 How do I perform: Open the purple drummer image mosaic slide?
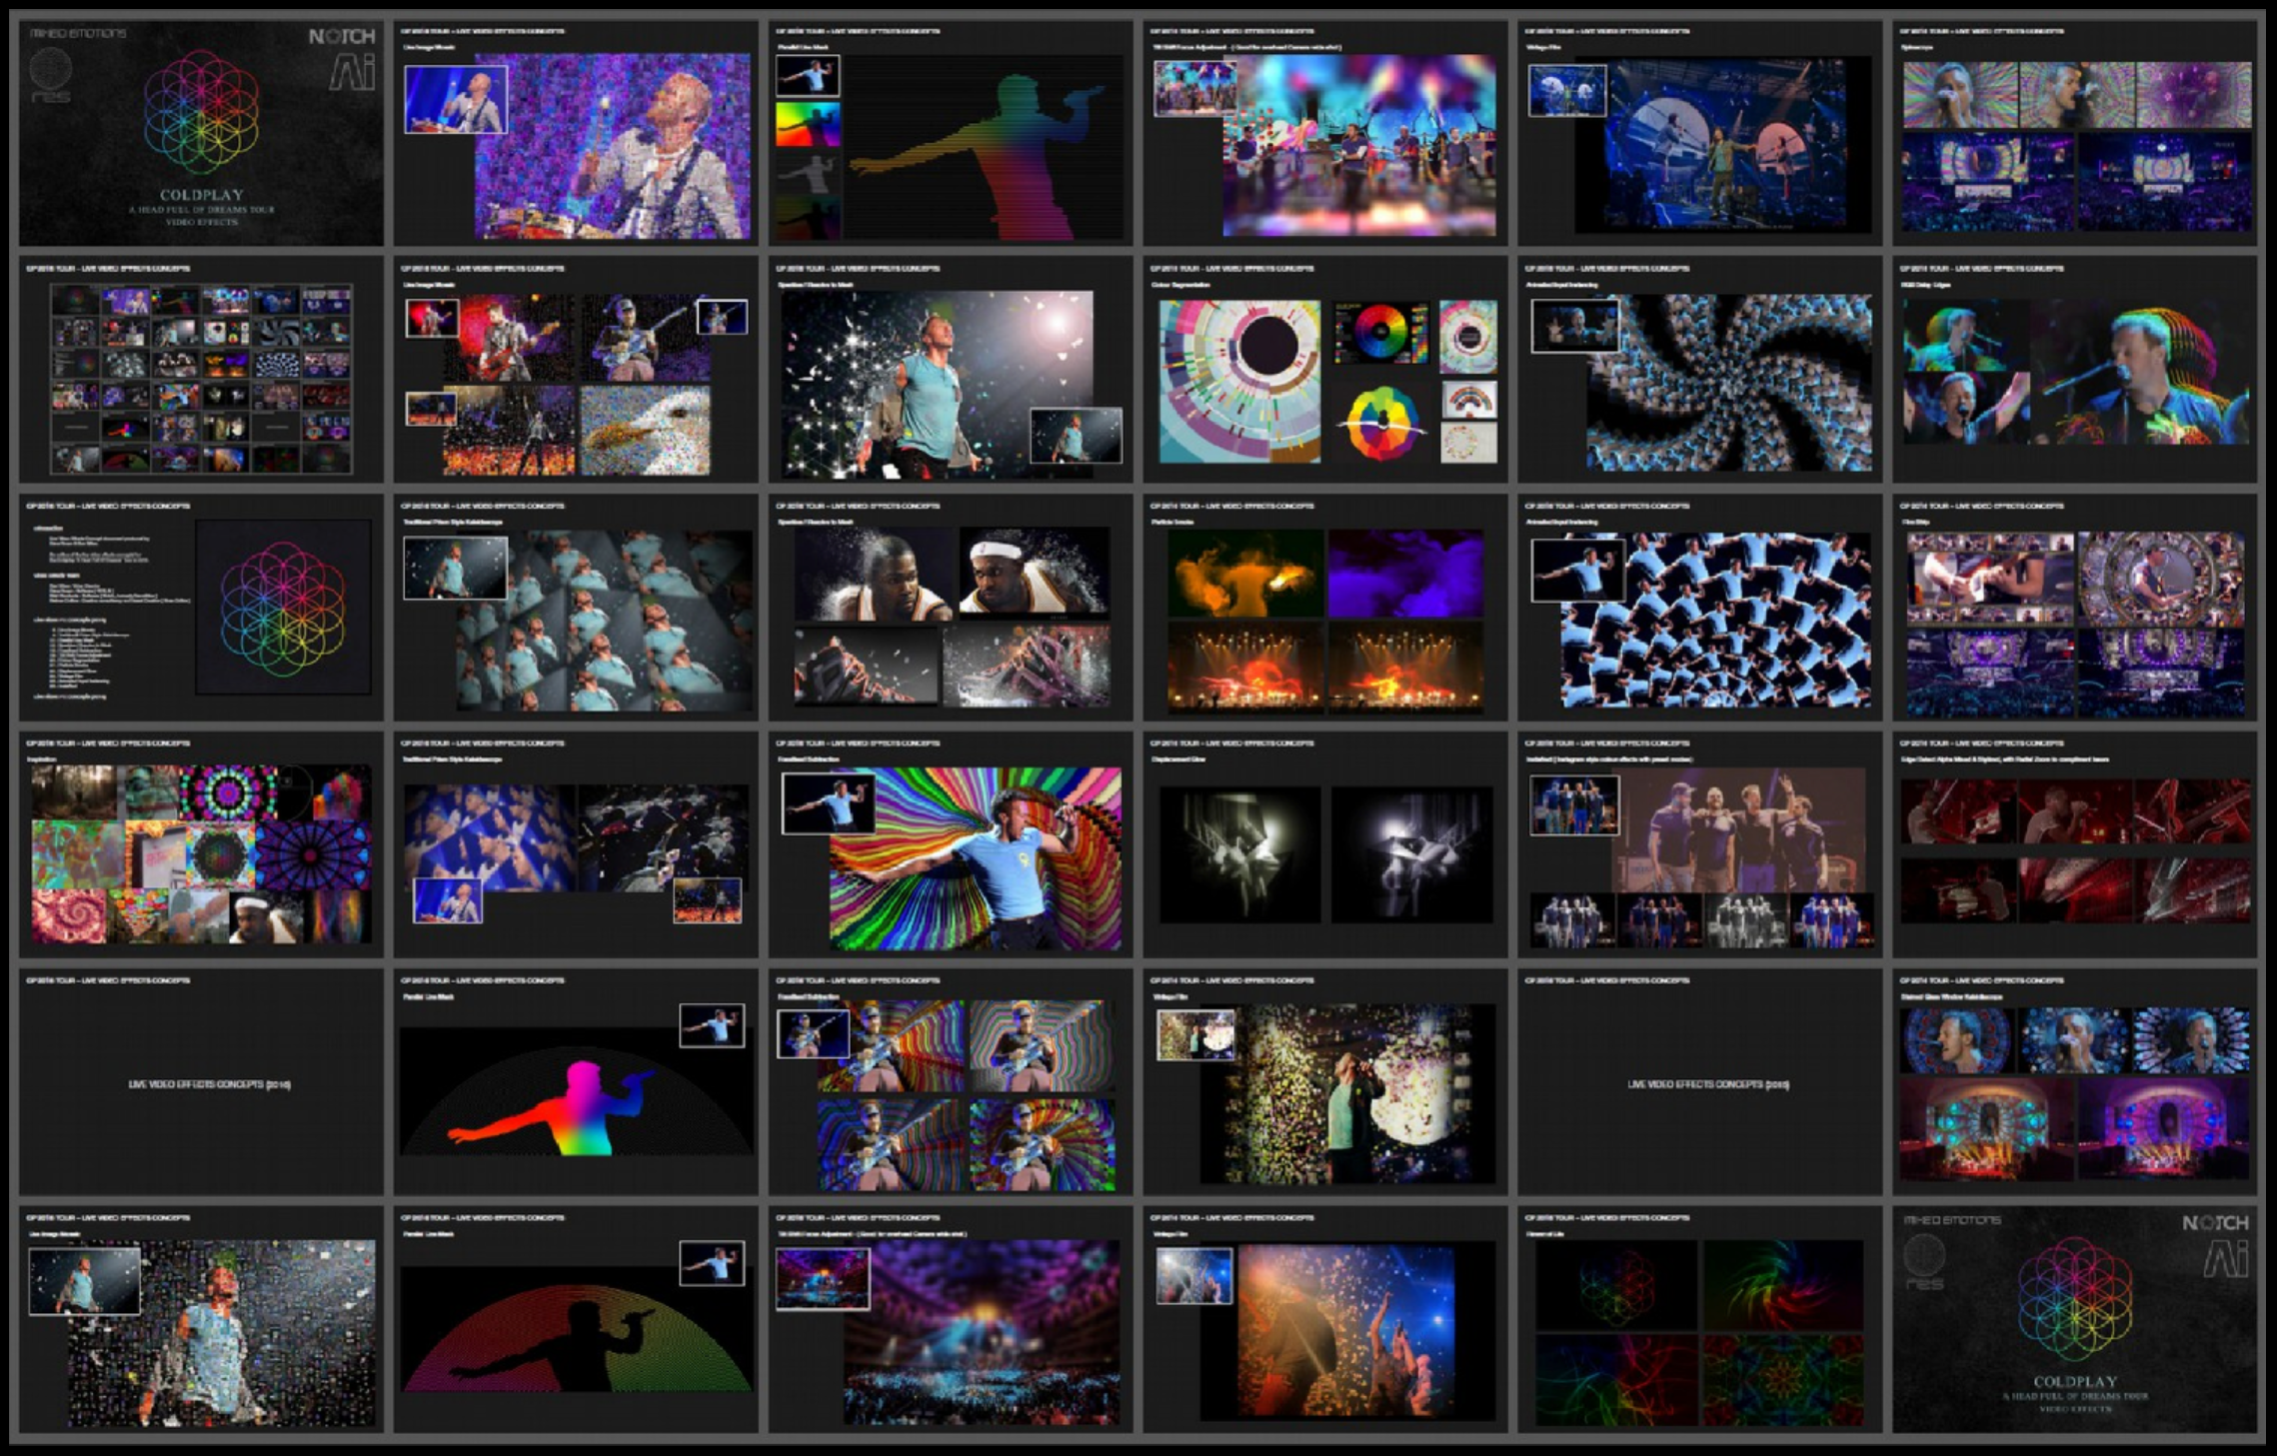click(x=576, y=133)
